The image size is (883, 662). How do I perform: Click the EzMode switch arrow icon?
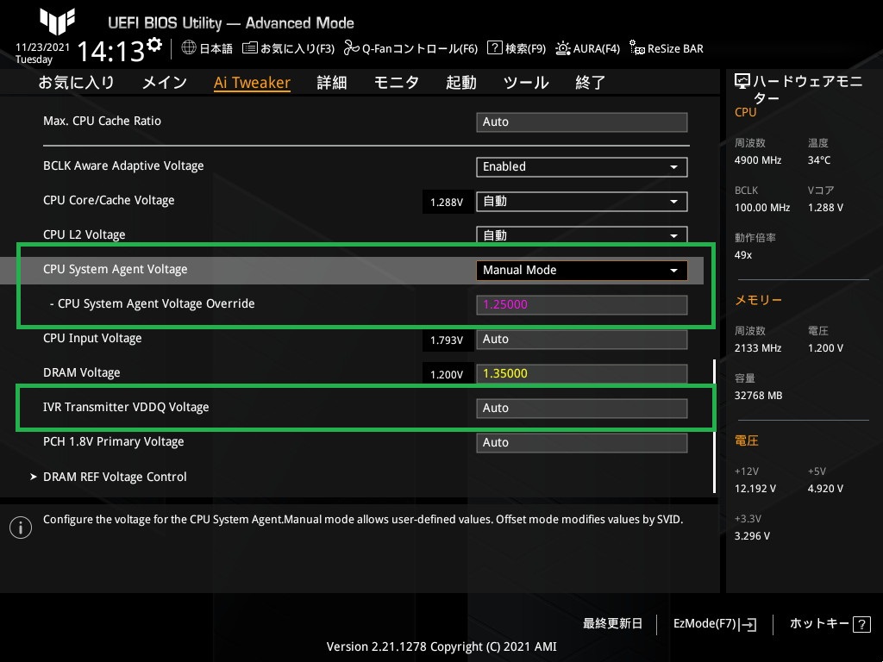click(x=748, y=624)
